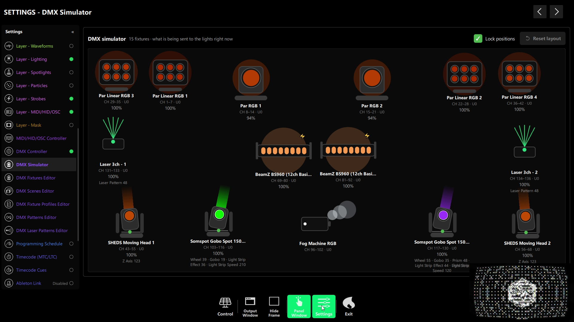Screen dimensions: 574x322
Task: Toggle the DMX Controller status indicator
Action: [x=71, y=151]
